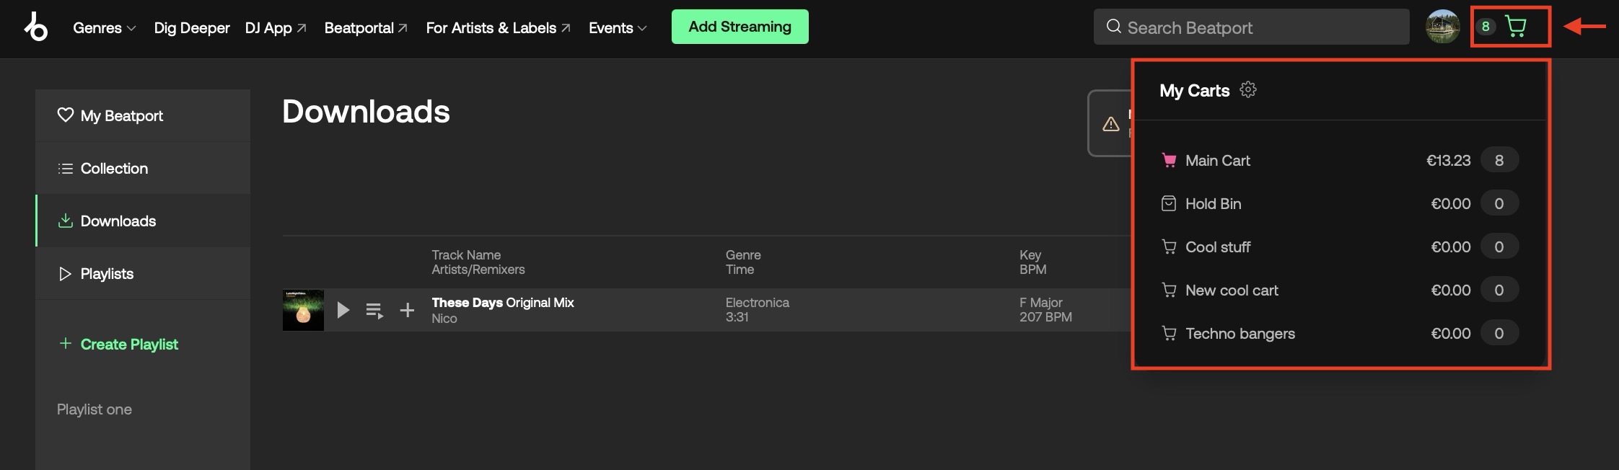Open the playlist named Playlist one

(x=95, y=409)
